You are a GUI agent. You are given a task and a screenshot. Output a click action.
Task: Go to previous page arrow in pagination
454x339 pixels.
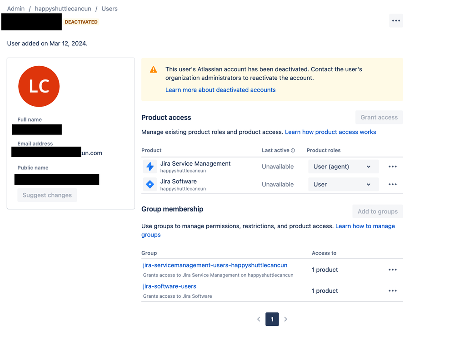pyautogui.click(x=259, y=319)
